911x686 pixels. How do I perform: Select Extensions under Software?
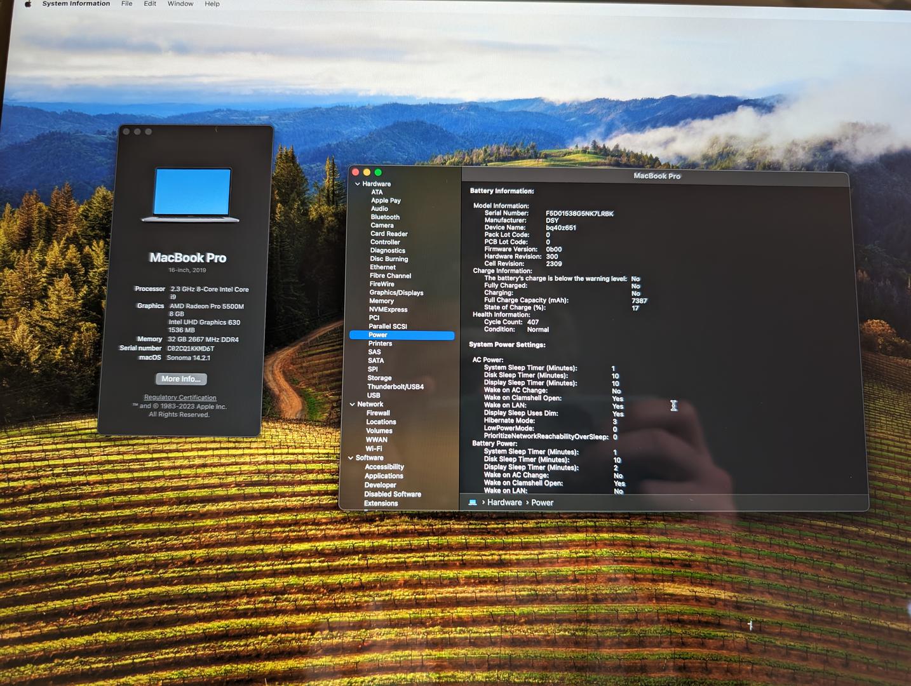click(x=381, y=504)
